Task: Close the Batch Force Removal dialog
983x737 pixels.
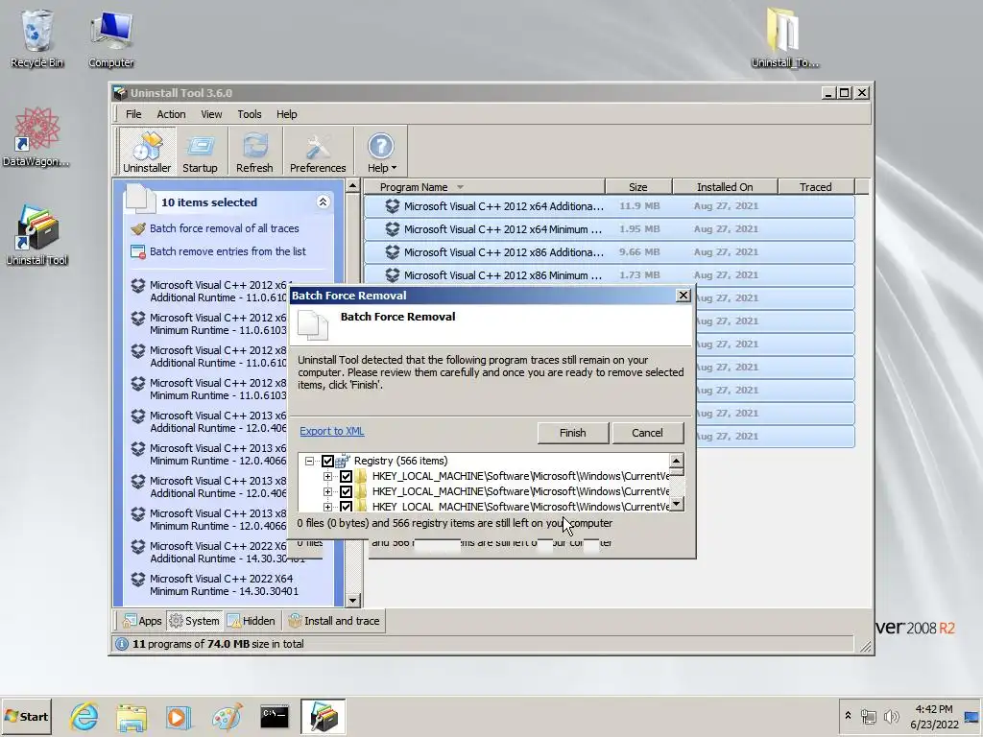Action: (x=683, y=296)
